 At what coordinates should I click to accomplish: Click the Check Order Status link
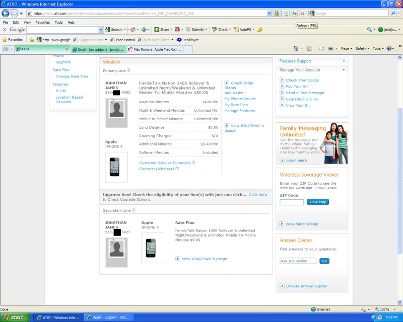[239, 85]
